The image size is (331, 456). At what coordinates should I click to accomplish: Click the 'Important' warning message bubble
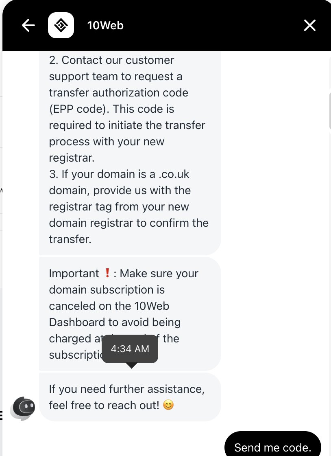point(130,314)
